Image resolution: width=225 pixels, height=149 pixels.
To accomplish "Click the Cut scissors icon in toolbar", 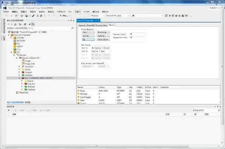I will click(x=37, y=16).
